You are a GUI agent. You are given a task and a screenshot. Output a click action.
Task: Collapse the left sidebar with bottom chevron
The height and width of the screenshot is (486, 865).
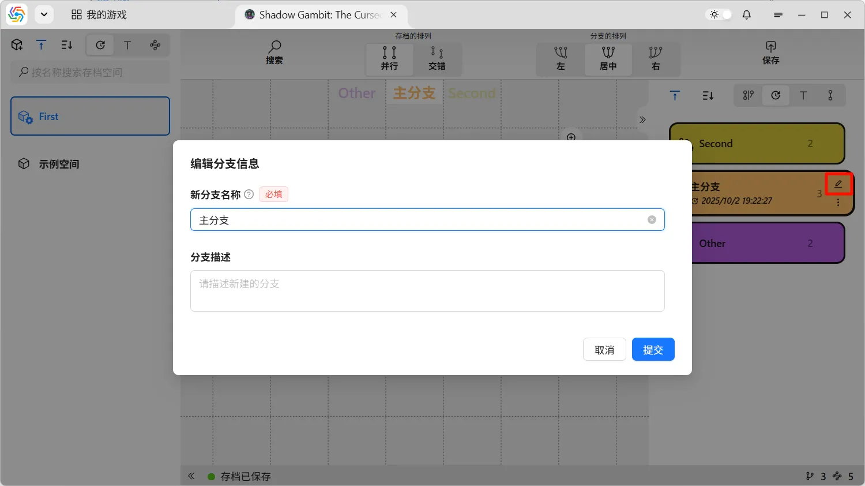(191, 476)
